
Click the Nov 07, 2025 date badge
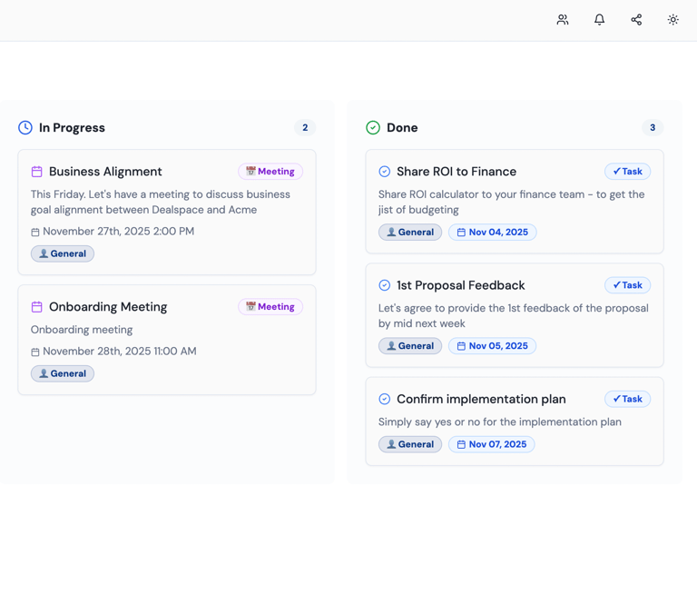click(491, 444)
